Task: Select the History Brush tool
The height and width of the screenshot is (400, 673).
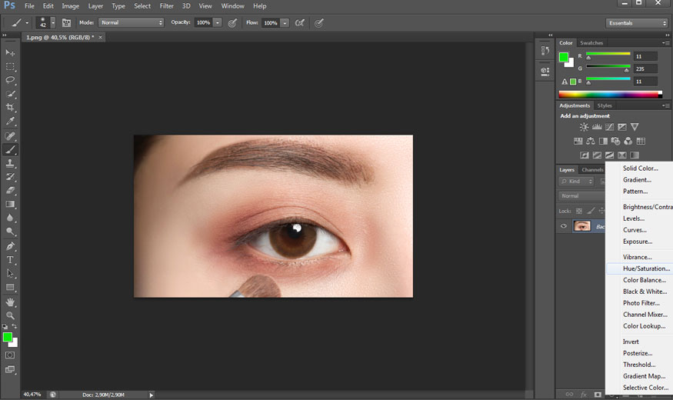Action: pyautogui.click(x=10, y=177)
